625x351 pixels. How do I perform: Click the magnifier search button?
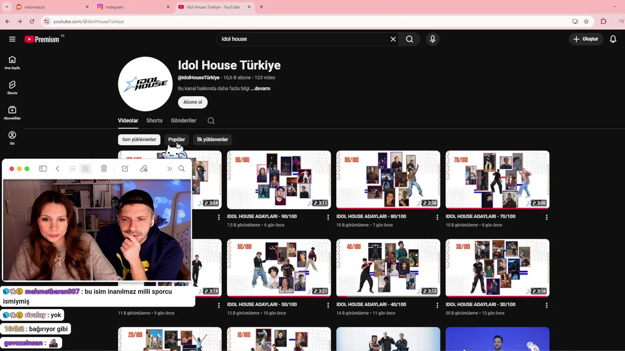[x=410, y=39]
